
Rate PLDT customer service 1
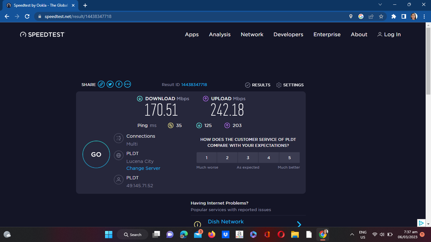tap(207, 158)
